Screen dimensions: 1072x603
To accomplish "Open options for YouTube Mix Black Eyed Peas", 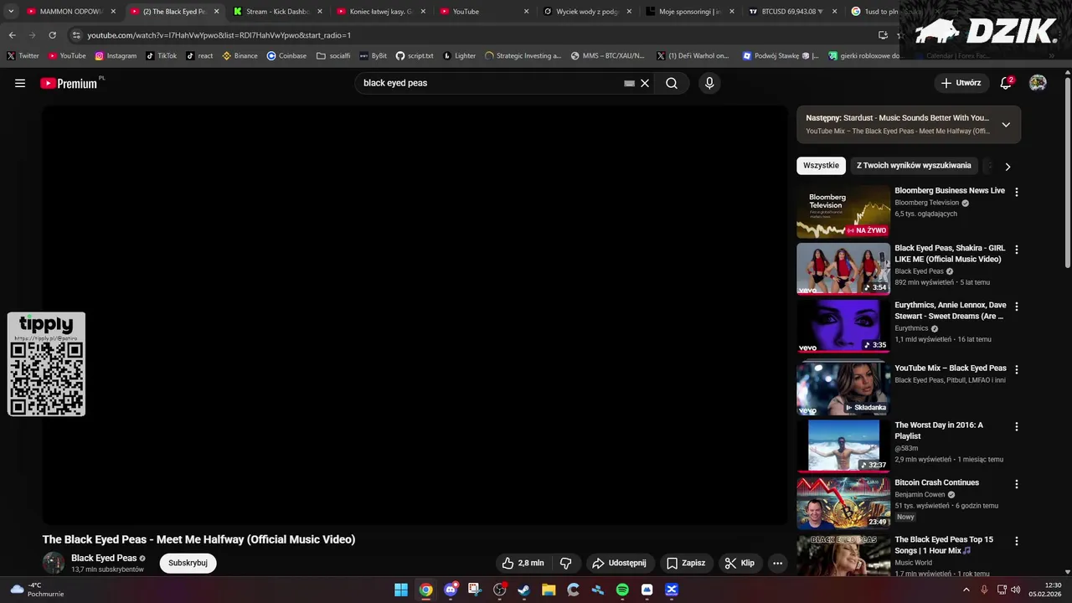I will click(1017, 369).
